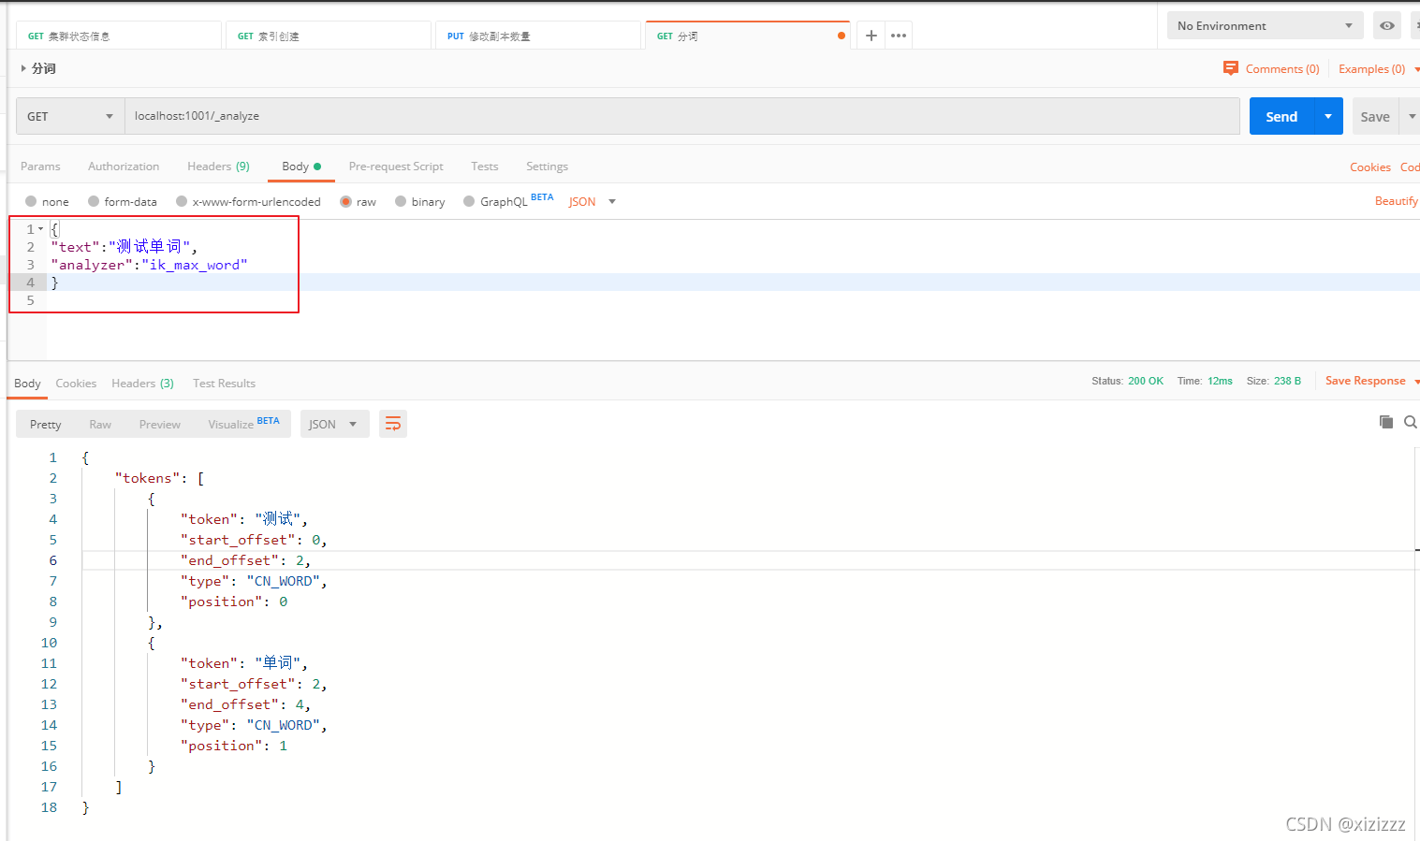Viewport: 1420px width, 841px height.
Task: Switch response view to Visualize
Action: (x=243, y=424)
